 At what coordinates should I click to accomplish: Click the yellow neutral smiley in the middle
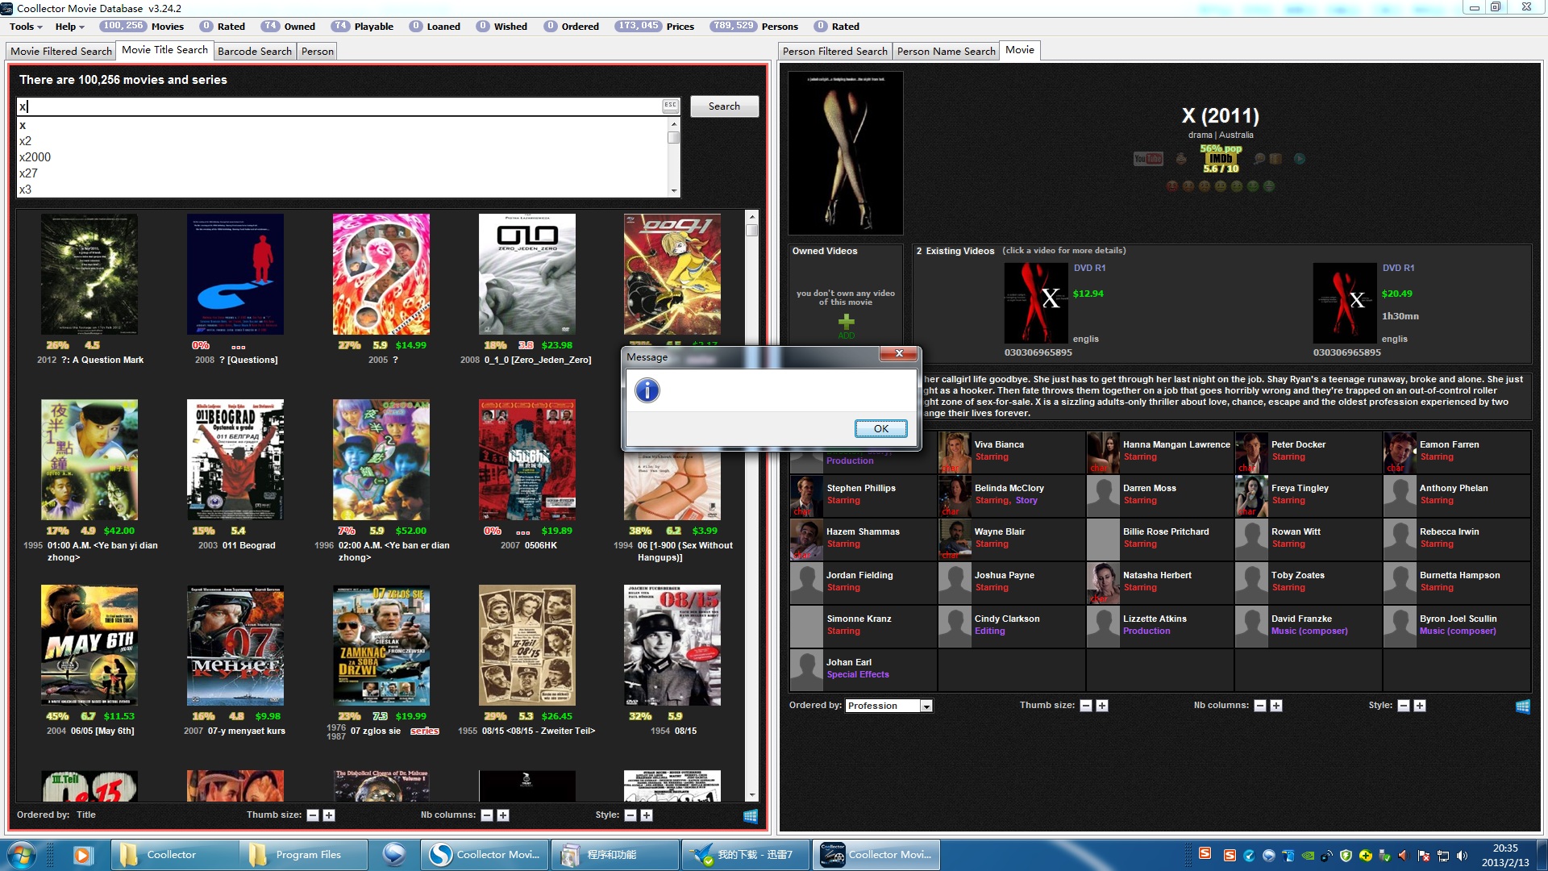[x=1221, y=186]
